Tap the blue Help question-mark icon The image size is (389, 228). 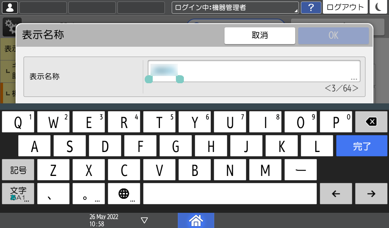point(311,8)
